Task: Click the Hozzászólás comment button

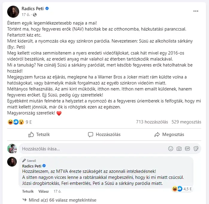Action: [x=104, y=135]
